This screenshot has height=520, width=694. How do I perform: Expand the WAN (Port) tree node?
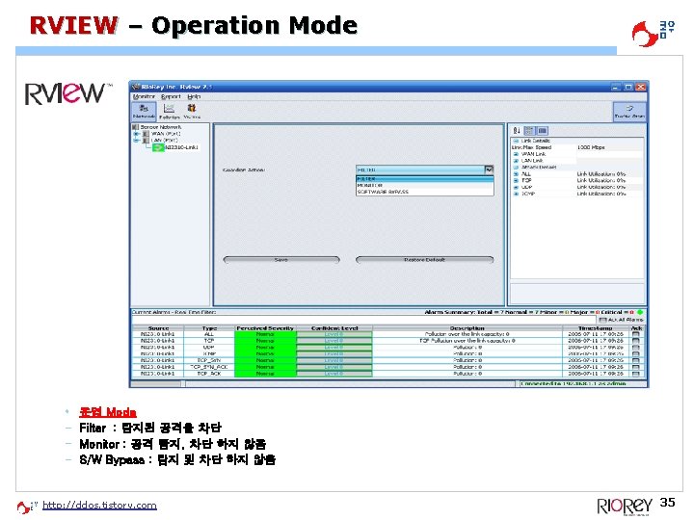(137, 134)
